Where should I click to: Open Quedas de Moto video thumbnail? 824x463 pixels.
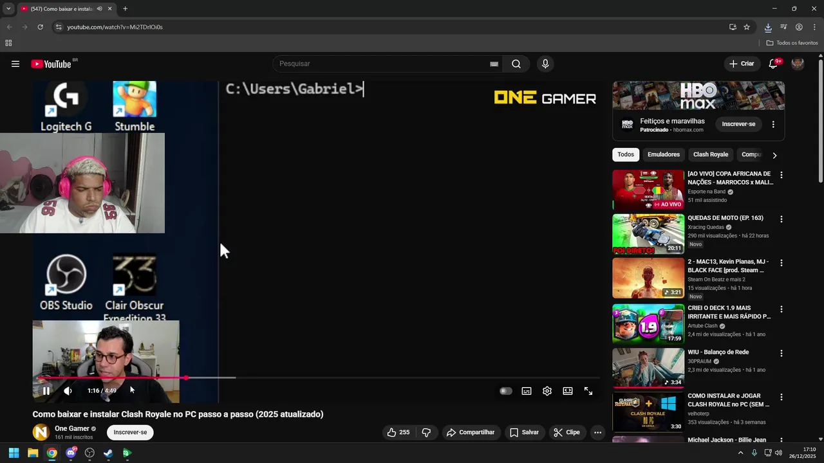(648, 234)
